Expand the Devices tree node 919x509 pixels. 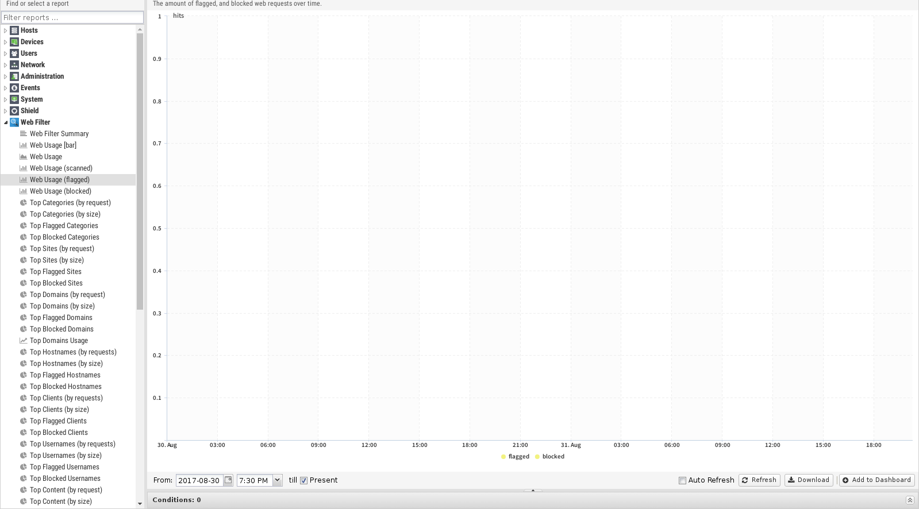click(x=6, y=42)
